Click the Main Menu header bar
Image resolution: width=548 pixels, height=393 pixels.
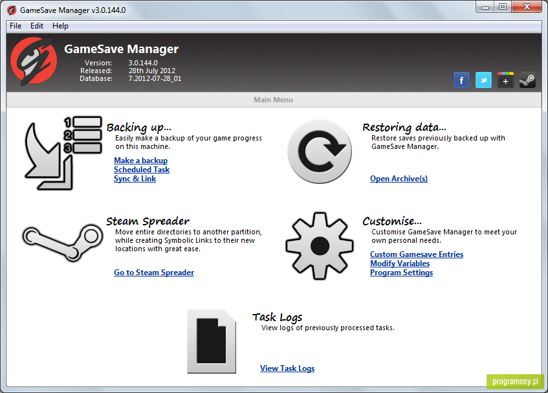274,100
